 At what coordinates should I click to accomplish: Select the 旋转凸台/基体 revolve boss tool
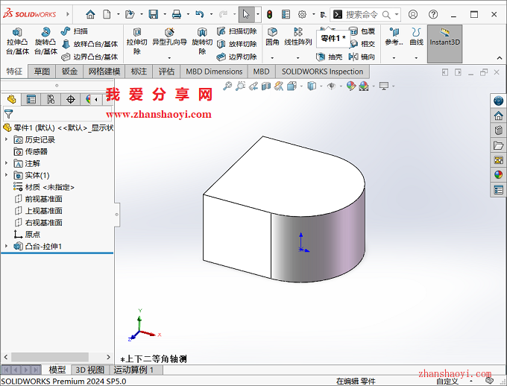click(x=45, y=40)
